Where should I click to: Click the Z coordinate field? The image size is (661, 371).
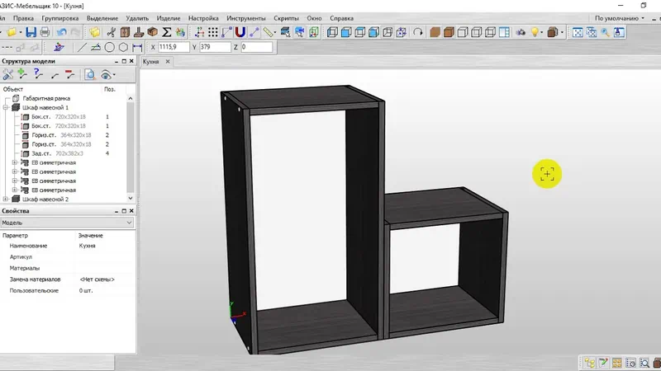(257, 47)
